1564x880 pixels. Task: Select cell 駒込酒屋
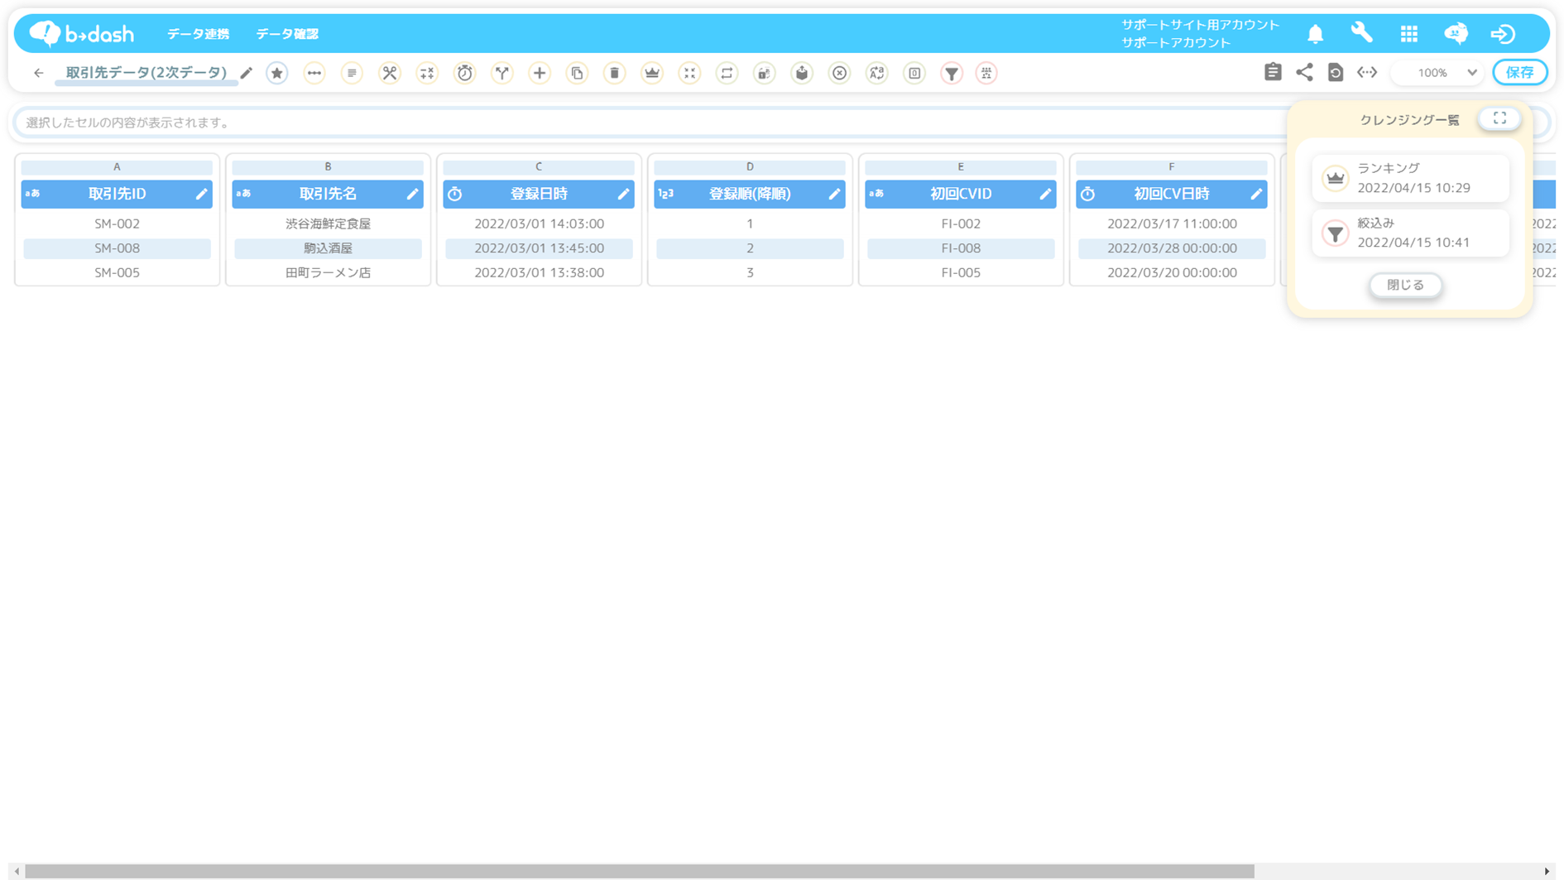(328, 248)
